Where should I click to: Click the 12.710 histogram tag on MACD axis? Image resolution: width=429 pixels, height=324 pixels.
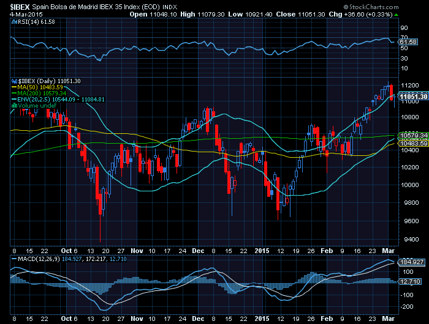[410, 281]
